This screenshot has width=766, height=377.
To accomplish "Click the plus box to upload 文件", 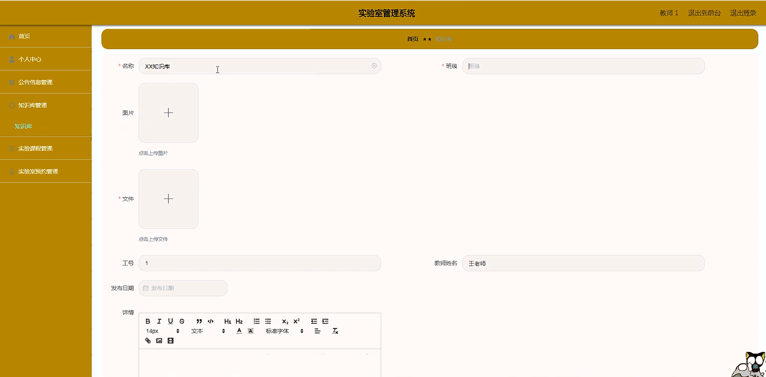I will click(168, 199).
